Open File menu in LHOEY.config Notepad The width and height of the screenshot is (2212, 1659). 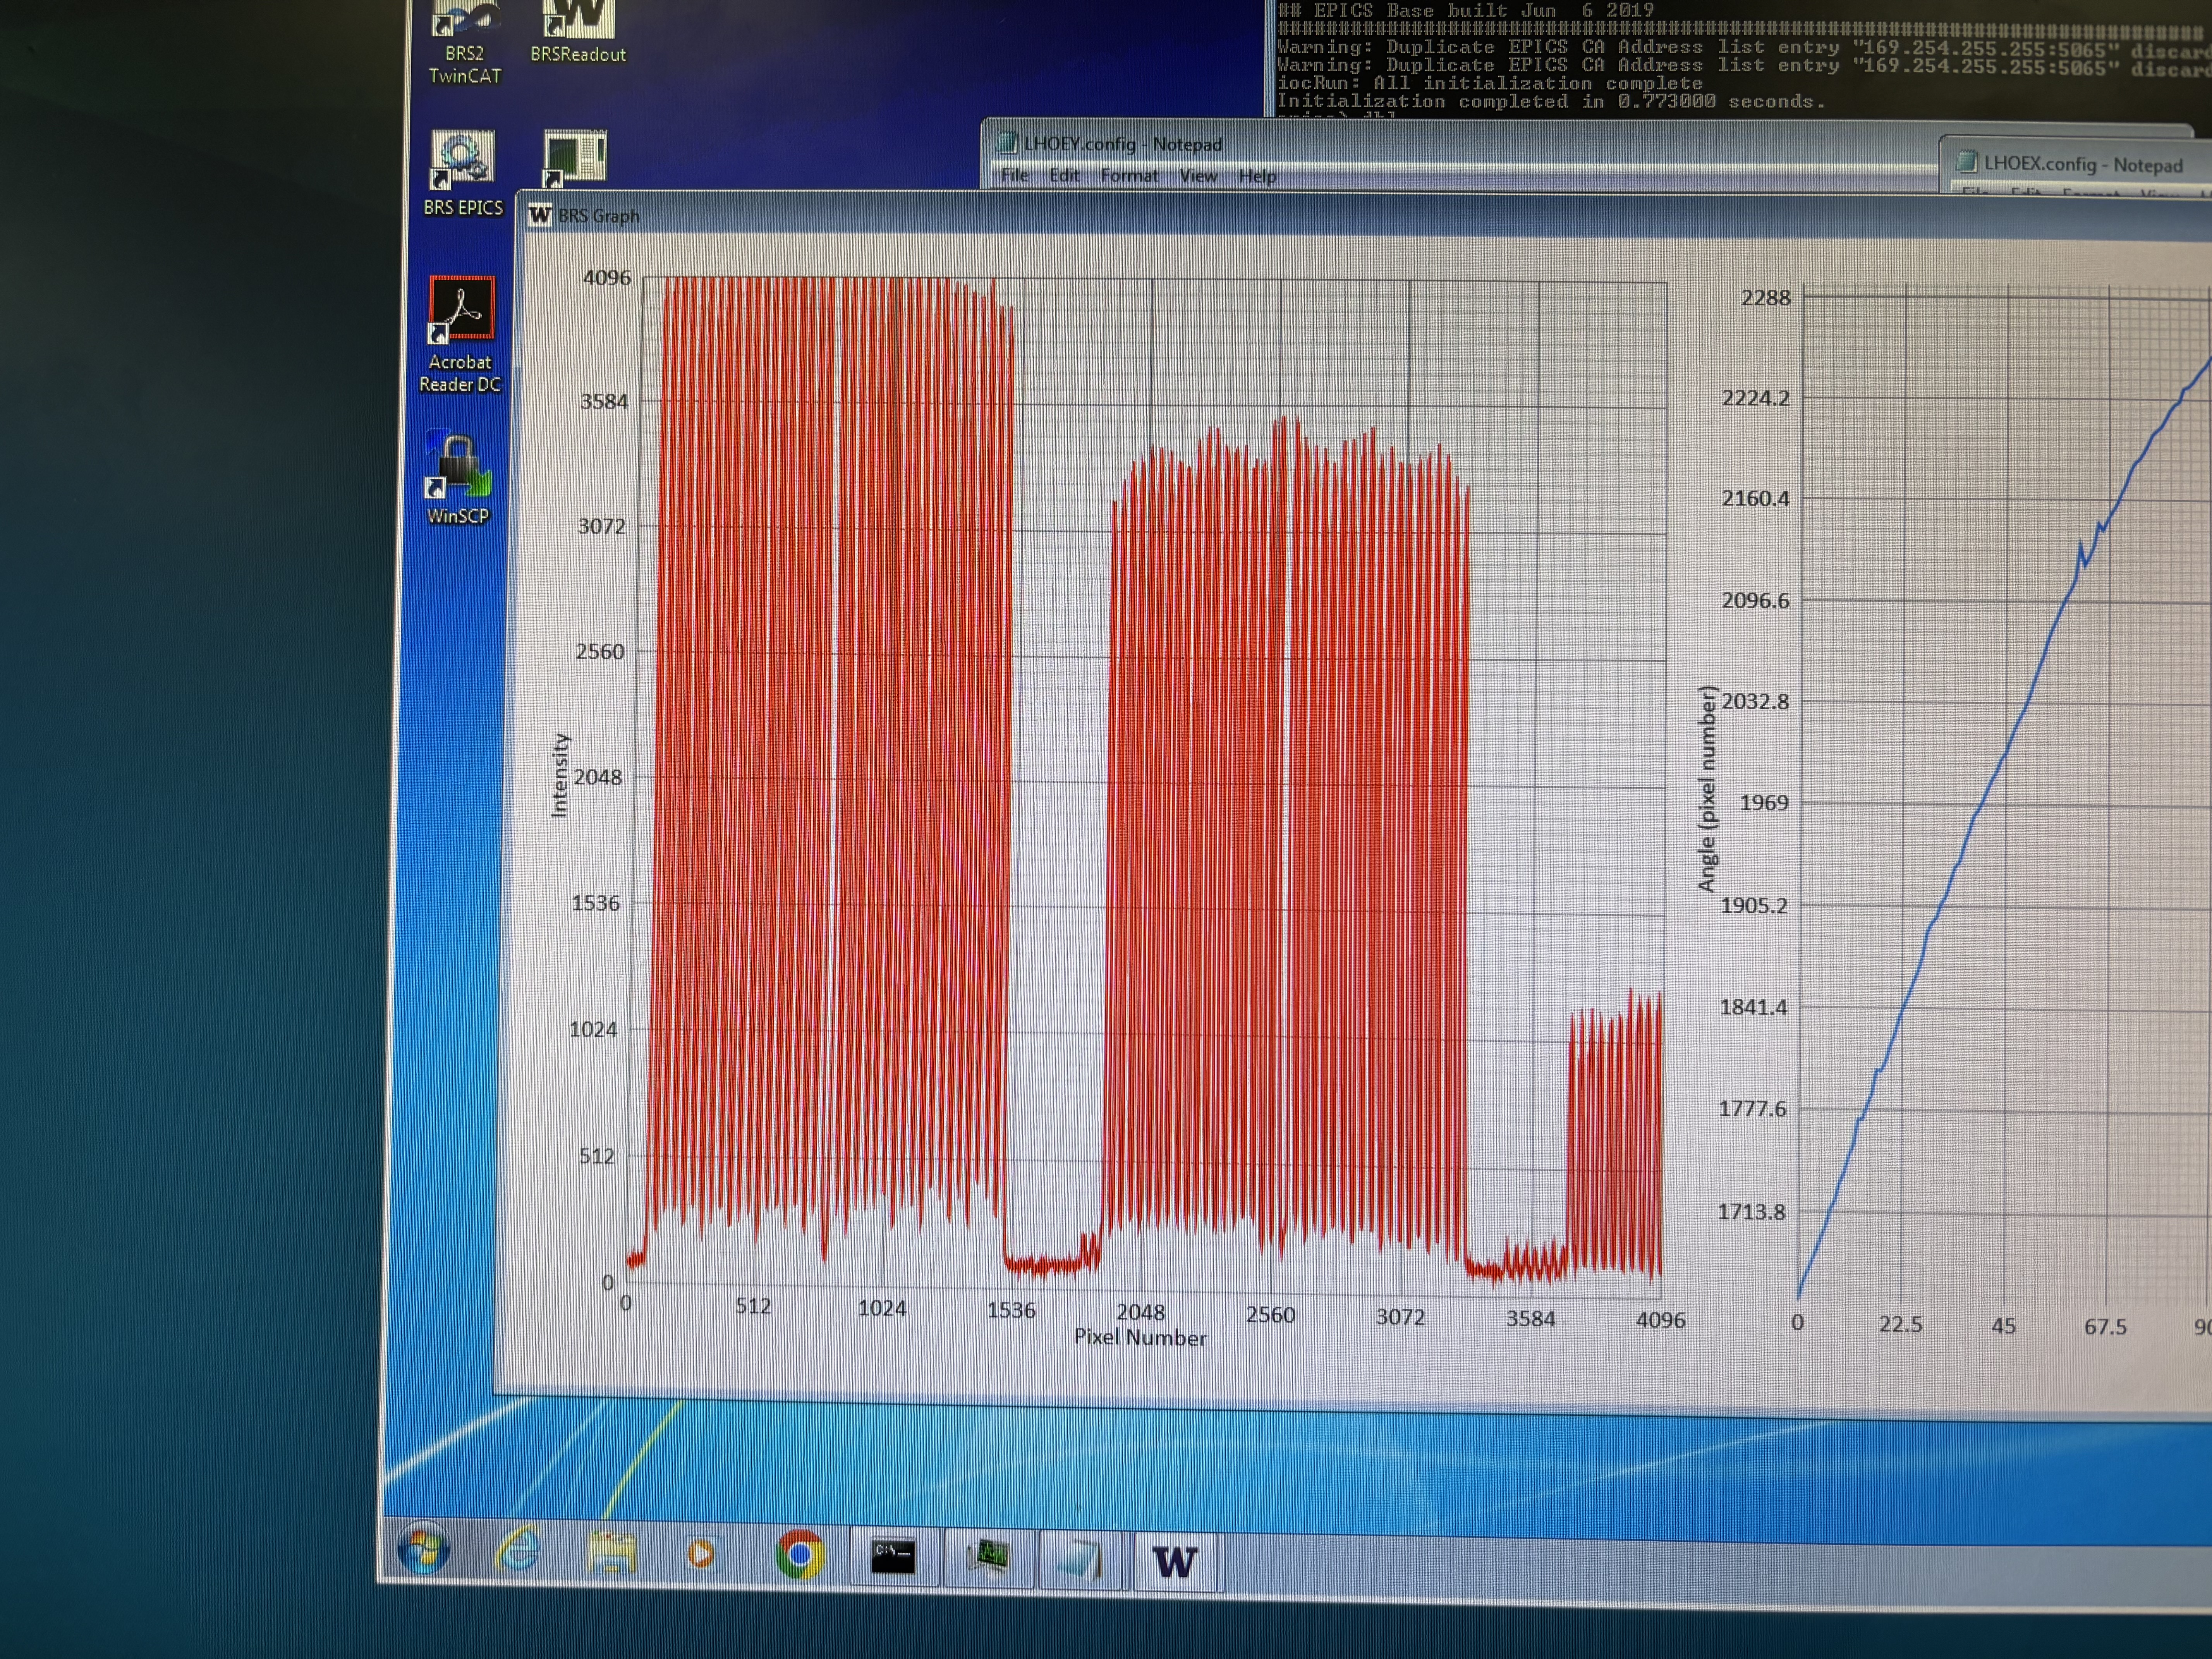click(x=1014, y=175)
